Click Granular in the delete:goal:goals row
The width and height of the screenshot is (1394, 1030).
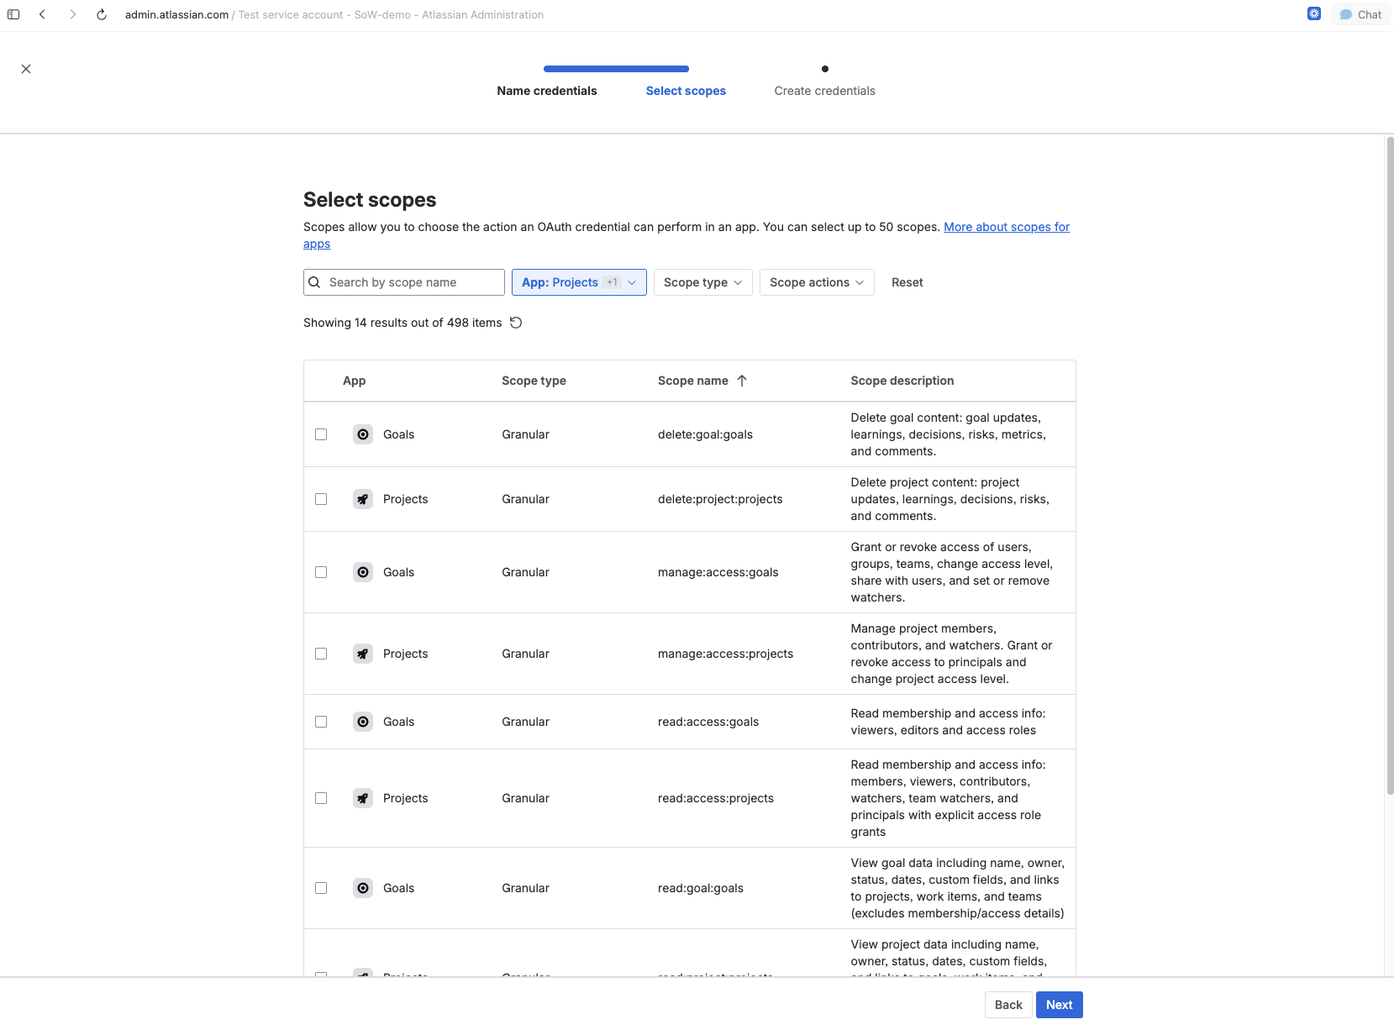tap(525, 434)
